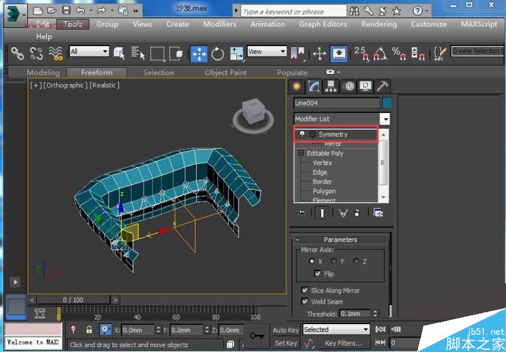Toggle Slice Along Mirror checkbox
Image resolution: width=506 pixels, height=352 pixels.
pyautogui.click(x=305, y=290)
